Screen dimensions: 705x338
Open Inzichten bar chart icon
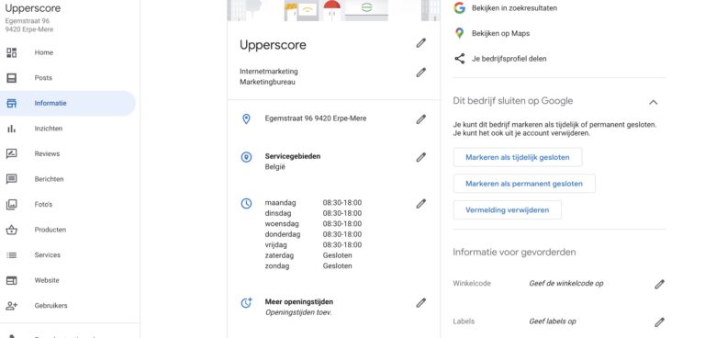(x=11, y=129)
